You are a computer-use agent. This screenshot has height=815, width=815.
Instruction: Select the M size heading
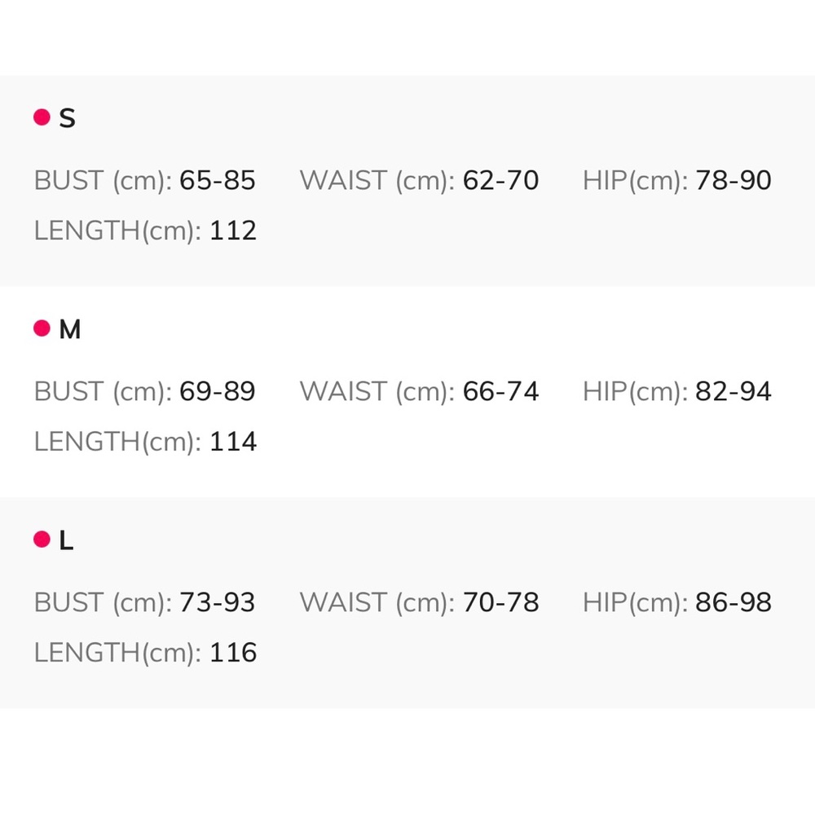[70, 330]
